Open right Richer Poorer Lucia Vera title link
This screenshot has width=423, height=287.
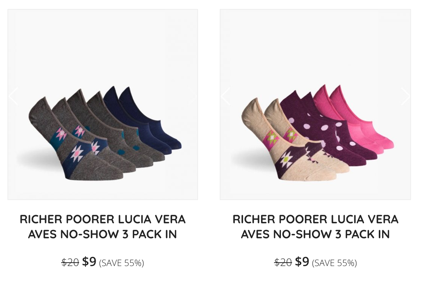pos(315,227)
